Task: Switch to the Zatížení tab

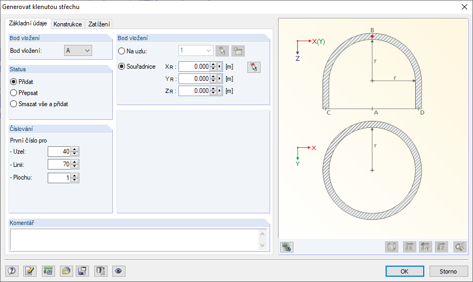Action: [99, 24]
